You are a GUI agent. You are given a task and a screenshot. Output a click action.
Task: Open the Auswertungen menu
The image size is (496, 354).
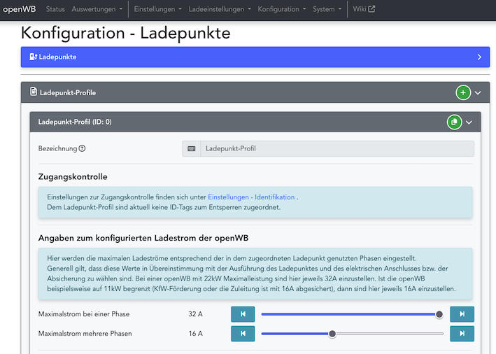click(x=97, y=9)
